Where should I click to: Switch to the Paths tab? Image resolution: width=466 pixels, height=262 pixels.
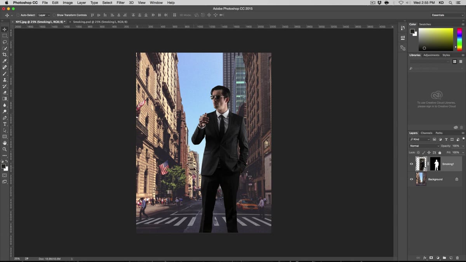439,133
